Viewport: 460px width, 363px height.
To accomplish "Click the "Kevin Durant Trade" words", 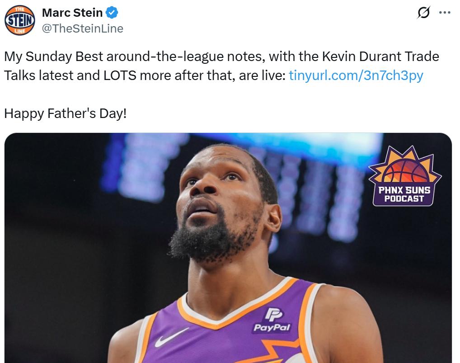I will point(380,57).
